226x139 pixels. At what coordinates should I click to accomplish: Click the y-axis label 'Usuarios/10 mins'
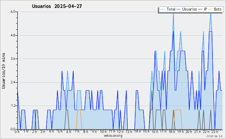(3, 71)
